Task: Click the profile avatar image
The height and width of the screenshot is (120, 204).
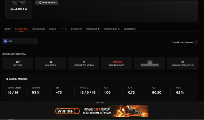Action: pyautogui.click(x=19, y=2)
